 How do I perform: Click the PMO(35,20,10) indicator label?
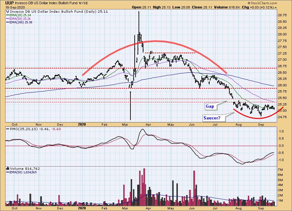24,129
